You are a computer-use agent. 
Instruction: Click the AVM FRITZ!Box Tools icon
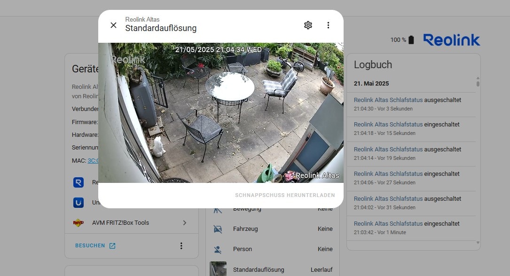[78, 223]
